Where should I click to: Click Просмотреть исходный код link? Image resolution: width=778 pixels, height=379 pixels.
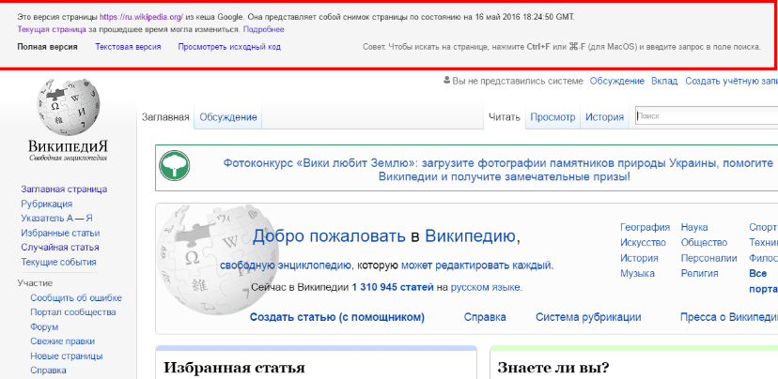[229, 47]
